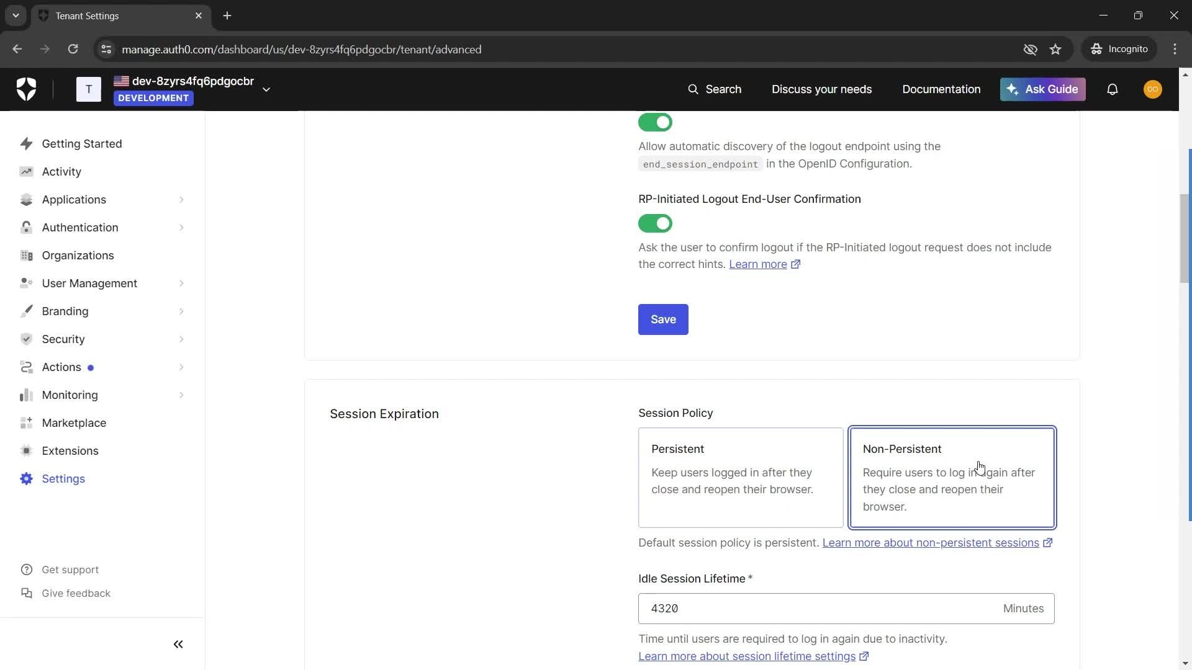Screen dimensions: 1192x670
Task: Click the Idle Session Lifetime input field
Action: [x=846, y=609]
